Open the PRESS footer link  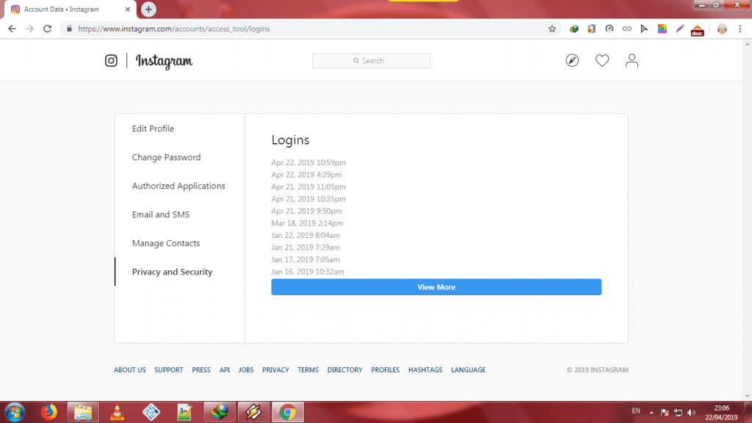tap(201, 370)
